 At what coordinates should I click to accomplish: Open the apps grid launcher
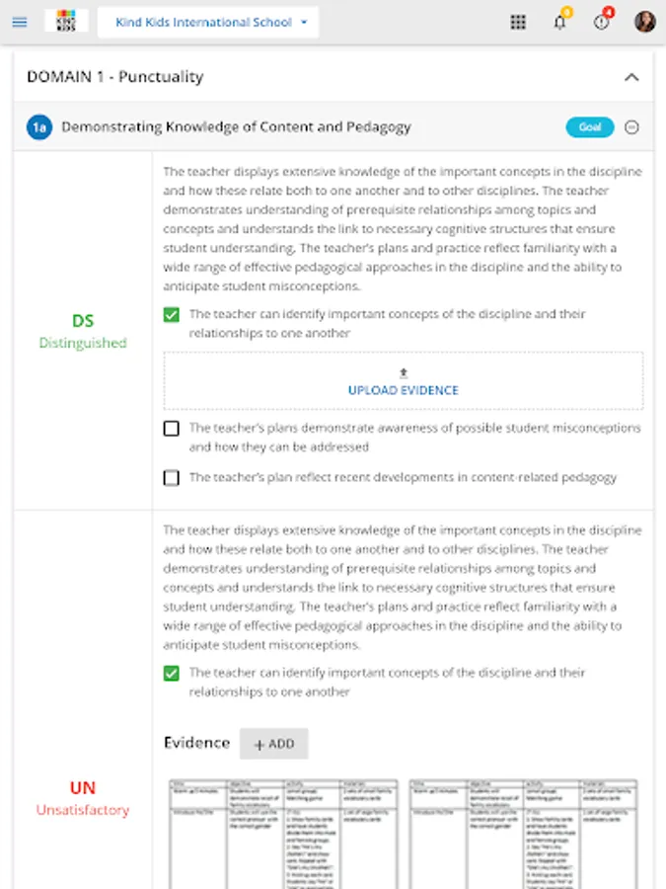(518, 22)
